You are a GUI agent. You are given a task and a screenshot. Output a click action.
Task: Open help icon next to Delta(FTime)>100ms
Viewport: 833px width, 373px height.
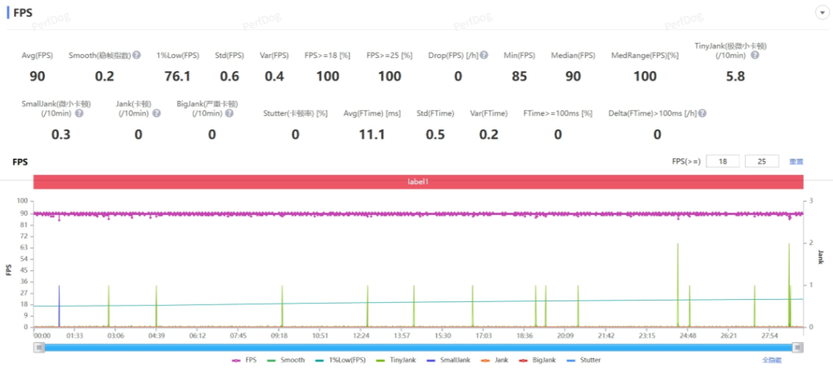[703, 113]
